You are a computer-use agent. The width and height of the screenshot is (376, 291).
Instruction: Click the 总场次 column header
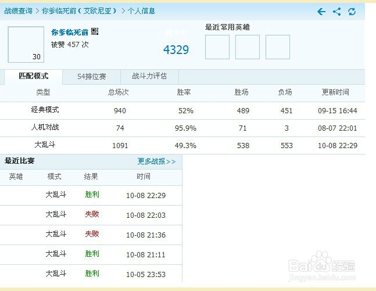point(118,92)
